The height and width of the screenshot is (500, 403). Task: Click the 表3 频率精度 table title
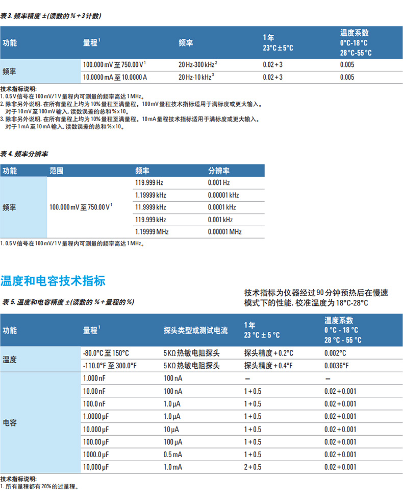[51, 16]
